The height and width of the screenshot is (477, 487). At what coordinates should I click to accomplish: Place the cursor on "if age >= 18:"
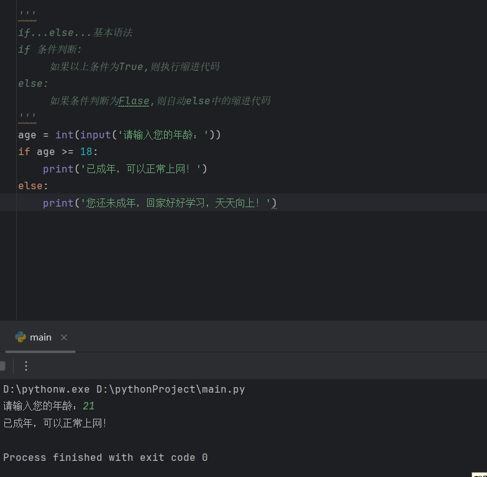click(x=58, y=152)
